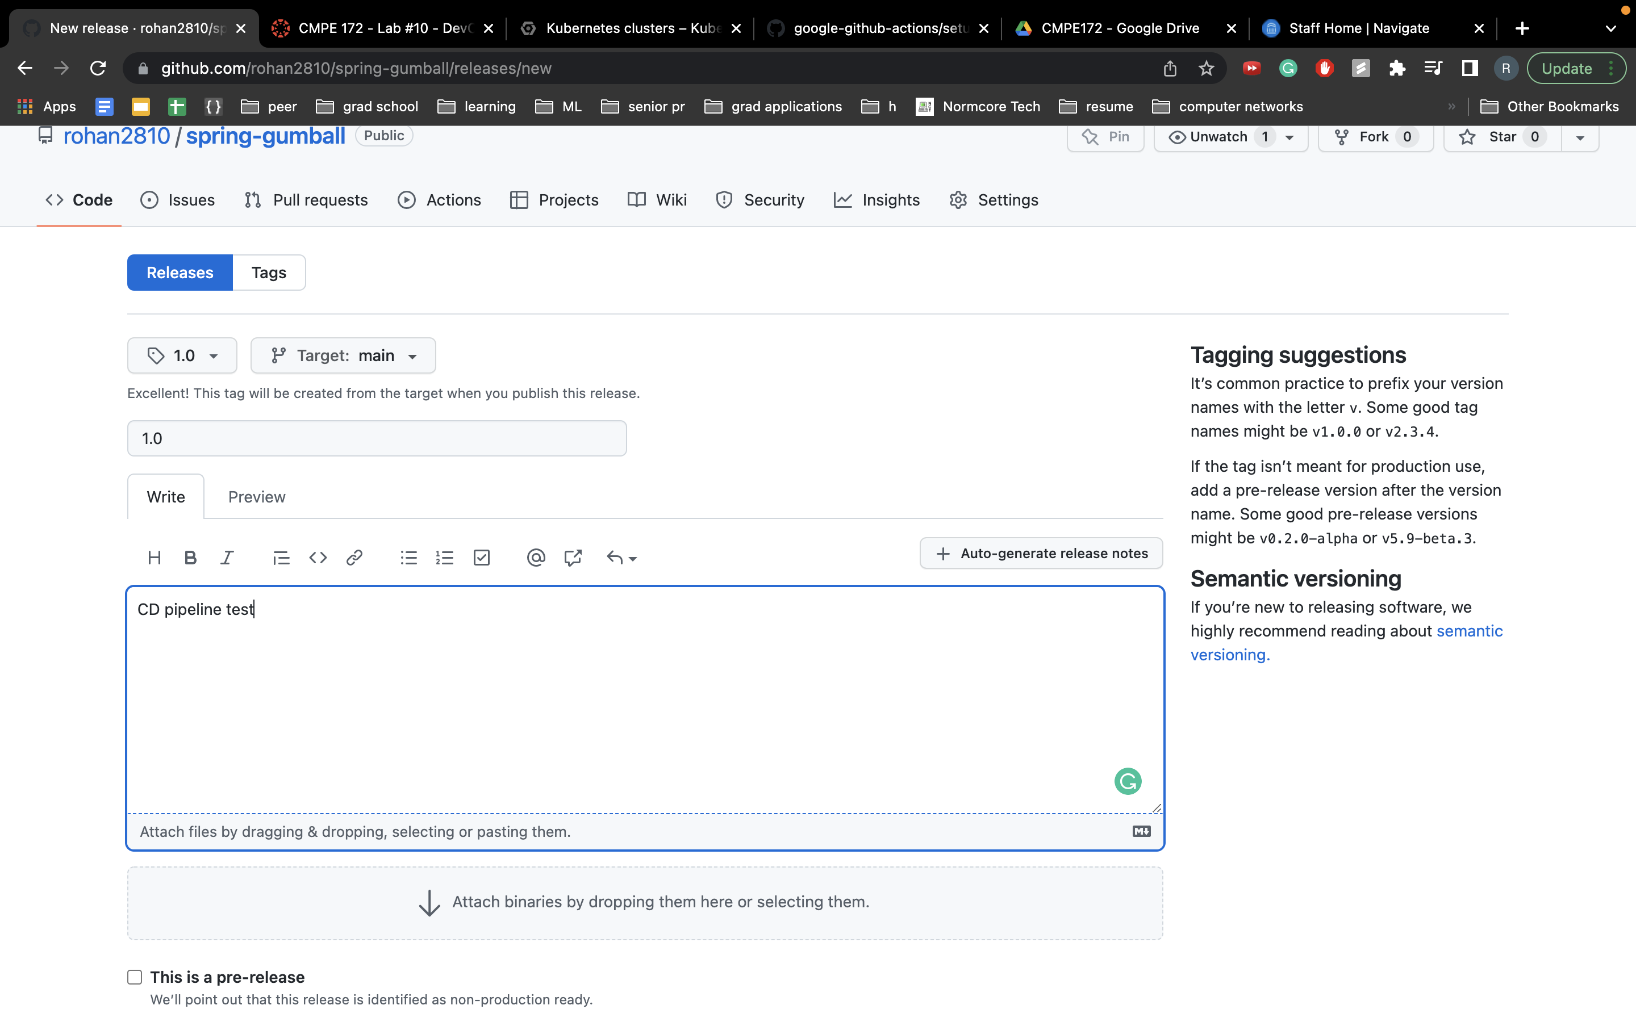Image resolution: width=1636 pixels, height=1022 pixels.
Task: Toggle bold text formatting icon
Action: 191,558
